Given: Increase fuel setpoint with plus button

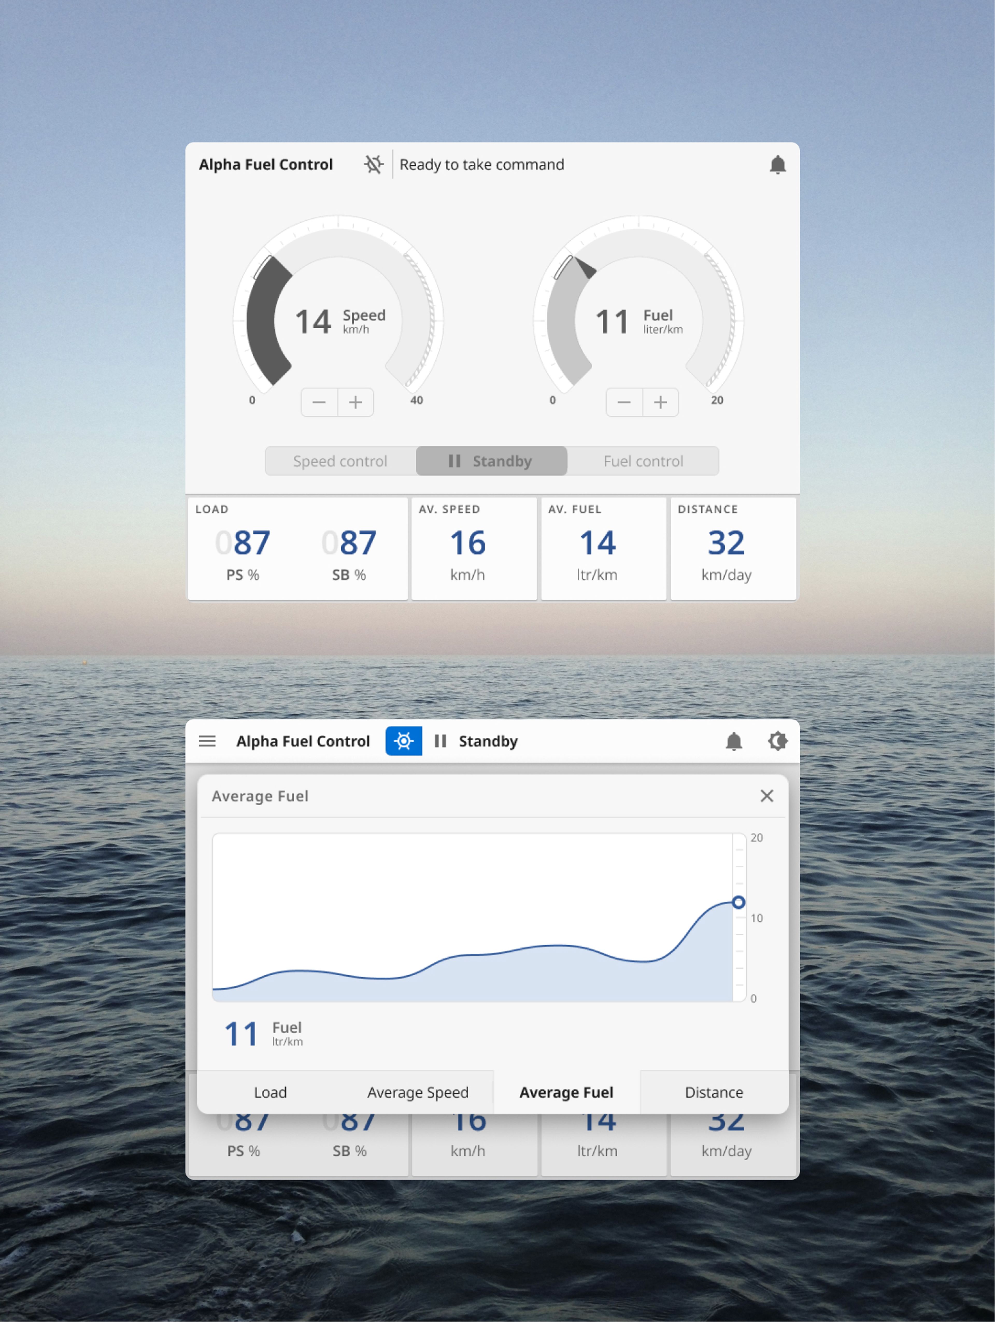Looking at the screenshot, I should pos(660,402).
